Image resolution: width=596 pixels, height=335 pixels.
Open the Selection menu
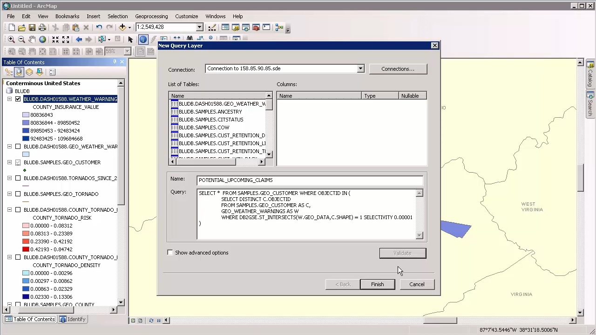117,16
